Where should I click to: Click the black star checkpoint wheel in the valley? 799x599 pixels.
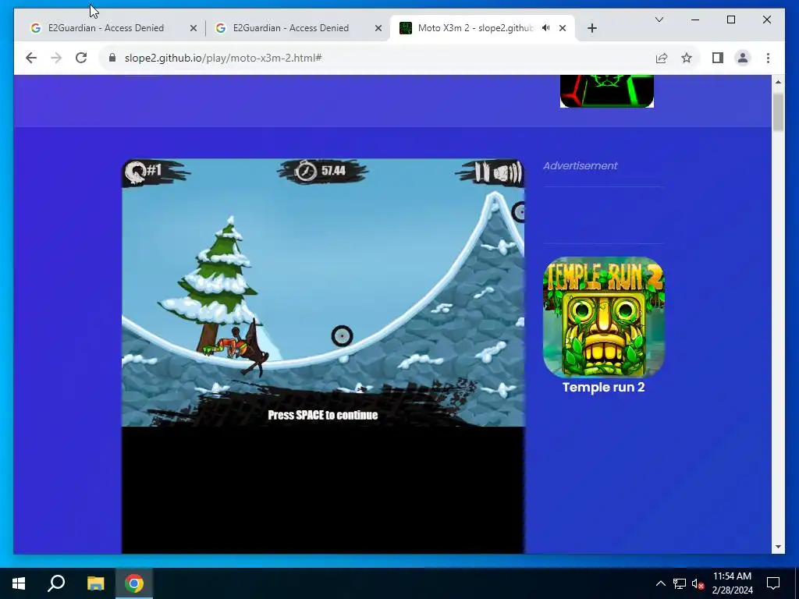tap(342, 336)
